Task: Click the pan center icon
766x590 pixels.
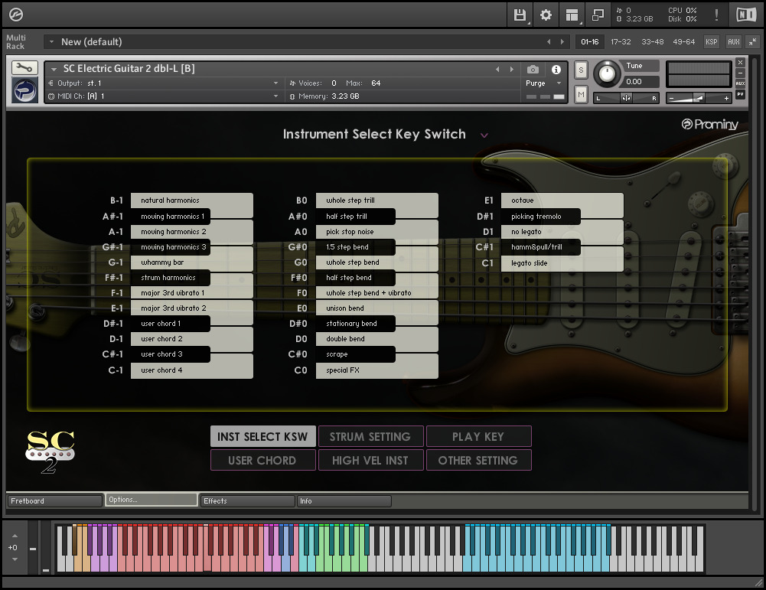Action: click(x=626, y=98)
